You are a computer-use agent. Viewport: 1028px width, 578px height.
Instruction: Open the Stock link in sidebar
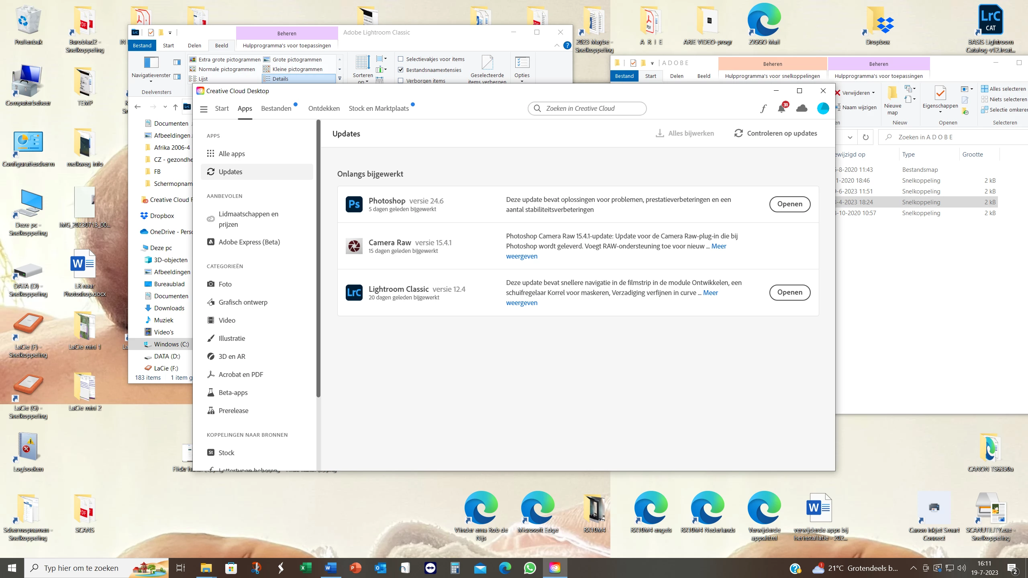pos(226,452)
